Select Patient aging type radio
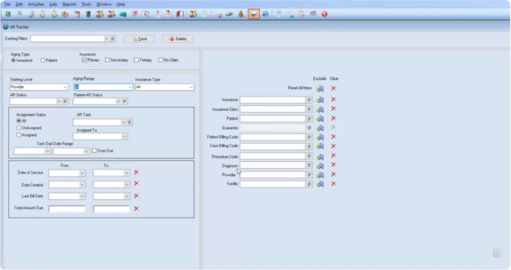Viewport: 511px width, 270px height. point(43,60)
